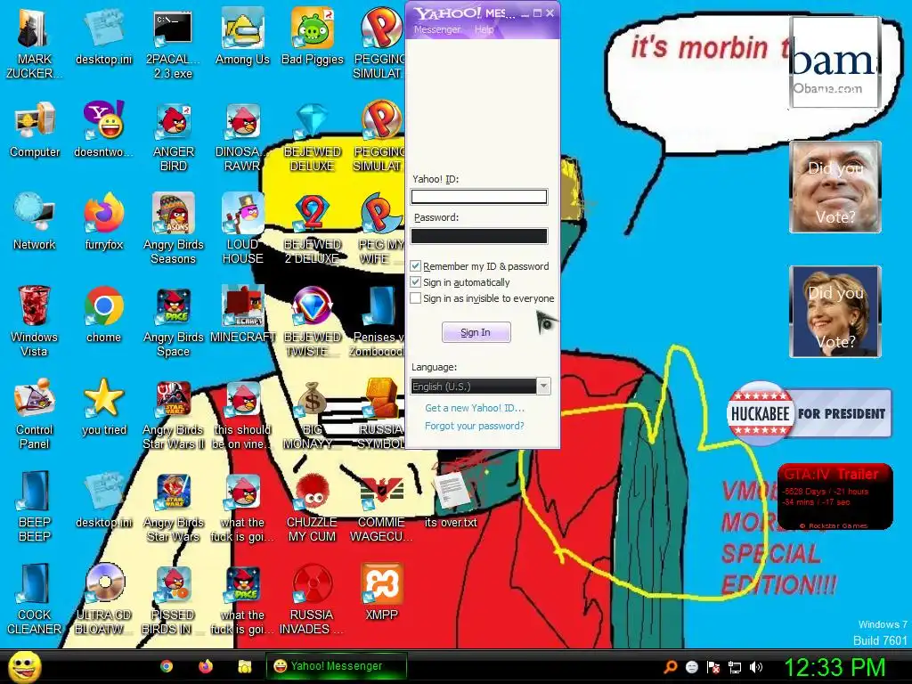Uncheck Sign in automatically

[x=415, y=282]
